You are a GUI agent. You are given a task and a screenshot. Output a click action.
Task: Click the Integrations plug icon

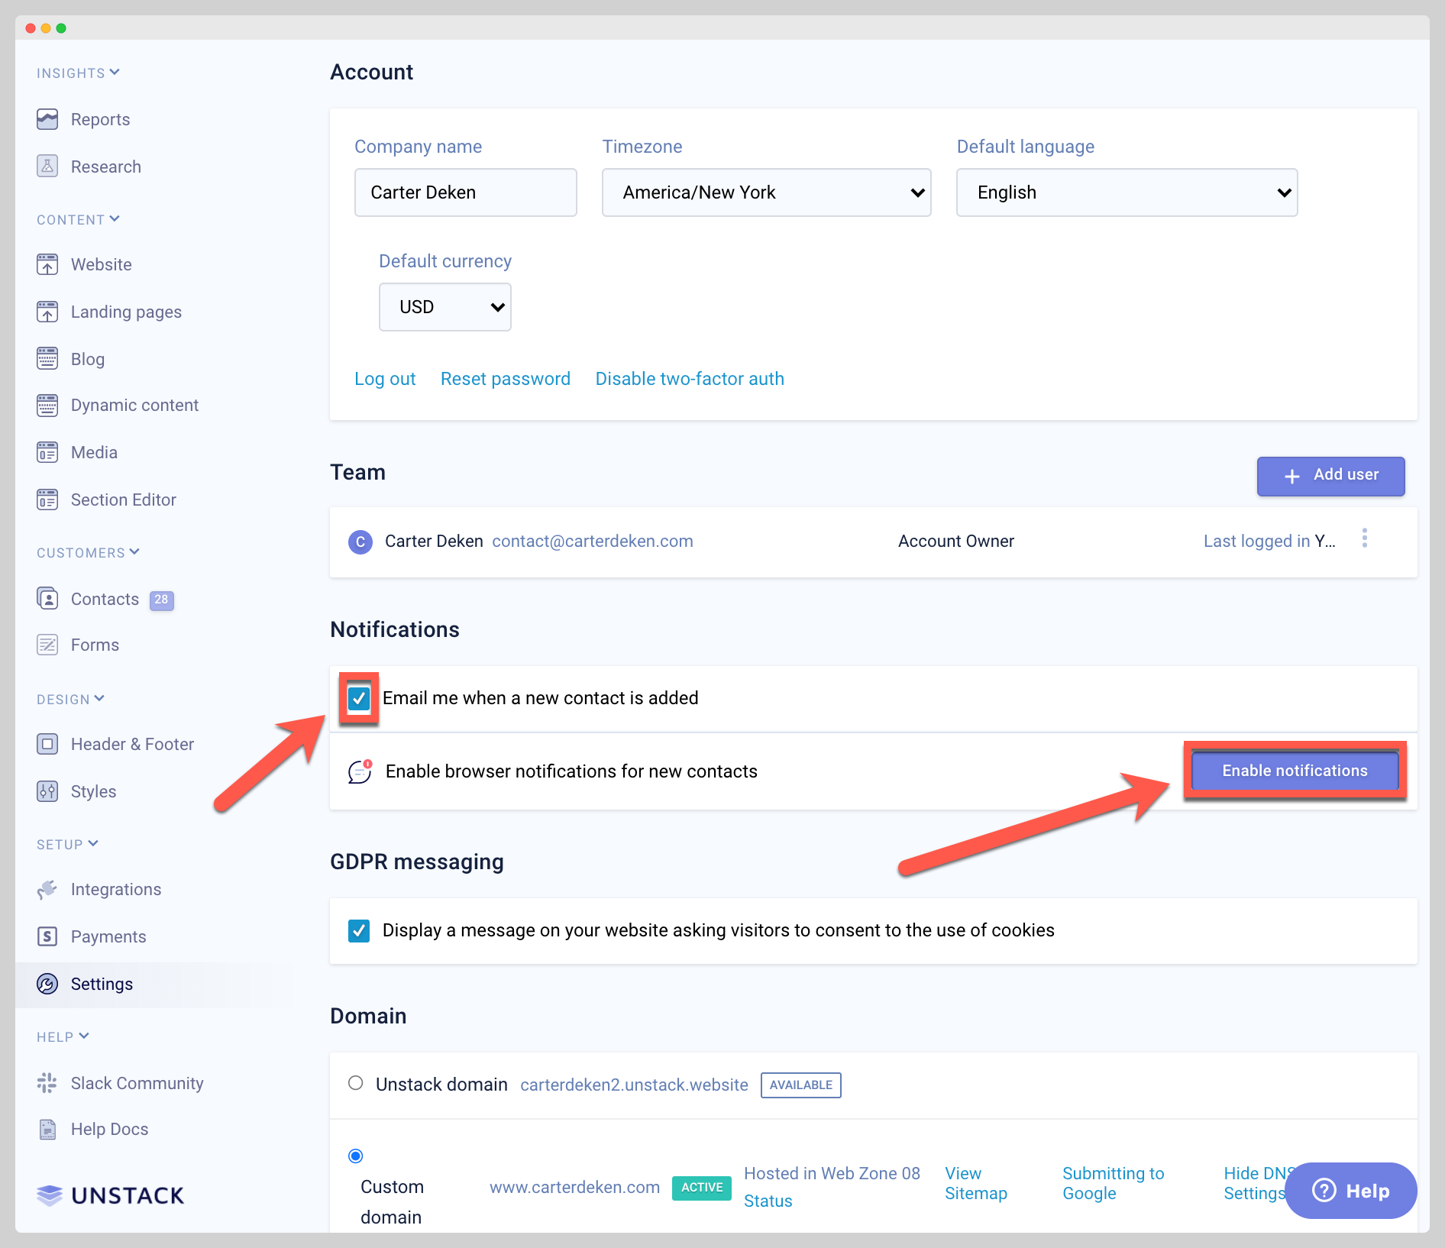(47, 889)
